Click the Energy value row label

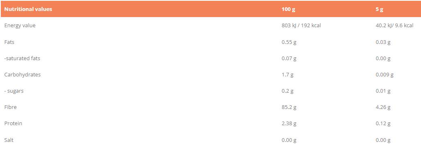tap(20, 26)
